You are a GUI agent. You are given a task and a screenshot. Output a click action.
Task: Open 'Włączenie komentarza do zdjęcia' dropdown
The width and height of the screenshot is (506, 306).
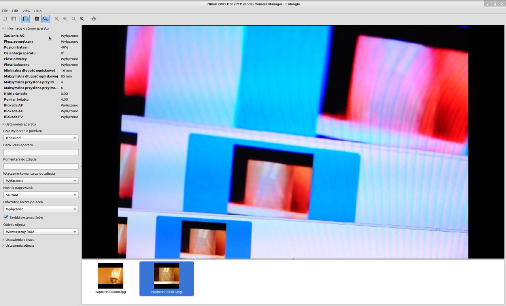[x=41, y=181]
